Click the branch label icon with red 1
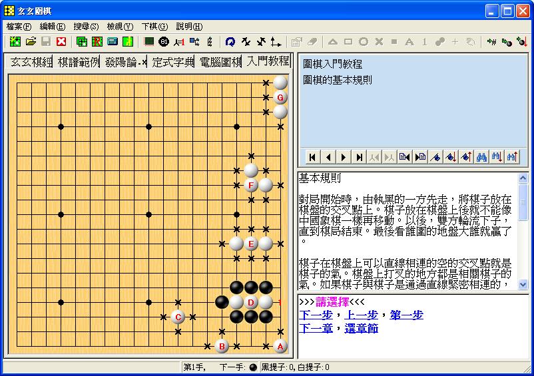 179,42
